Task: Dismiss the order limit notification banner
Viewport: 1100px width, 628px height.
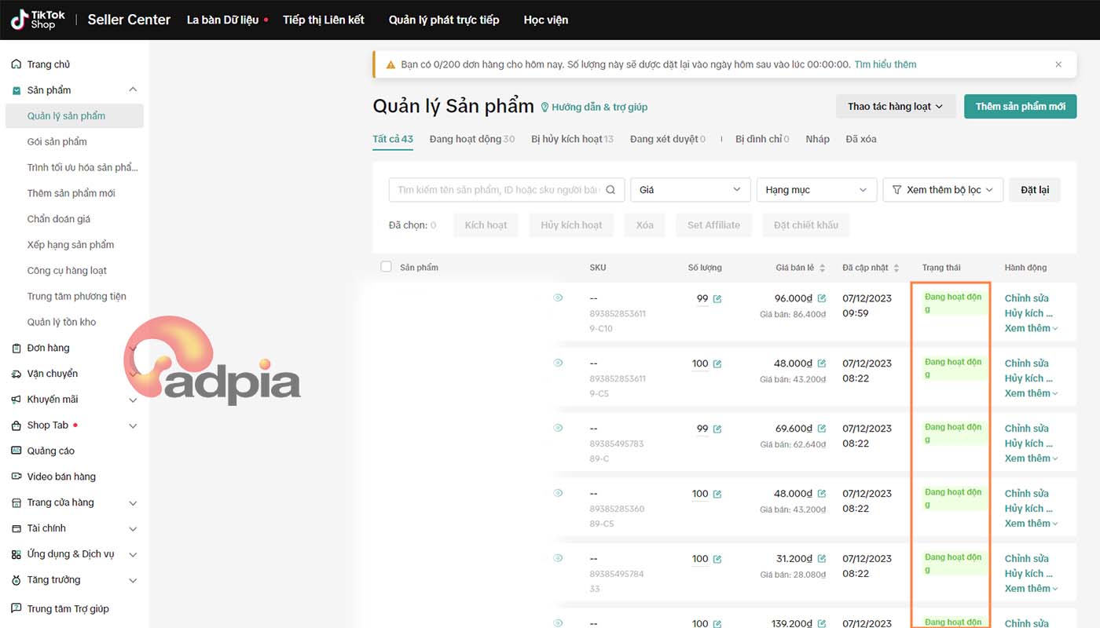Action: (x=1058, y=64)
